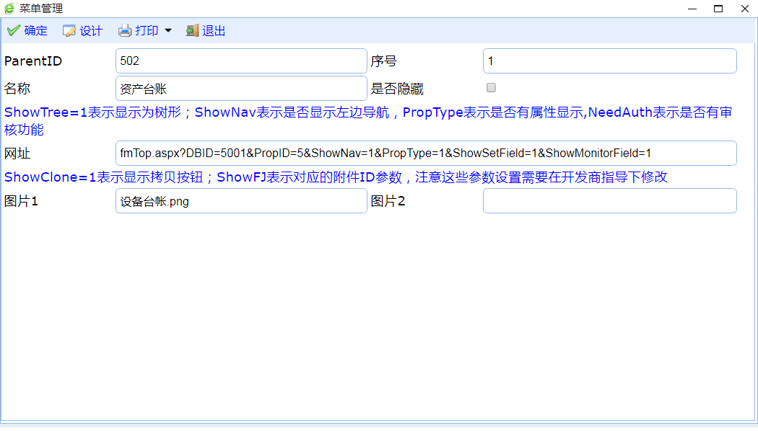
Task: Select the 名称 field showing 资产台账
Action: 241,89
